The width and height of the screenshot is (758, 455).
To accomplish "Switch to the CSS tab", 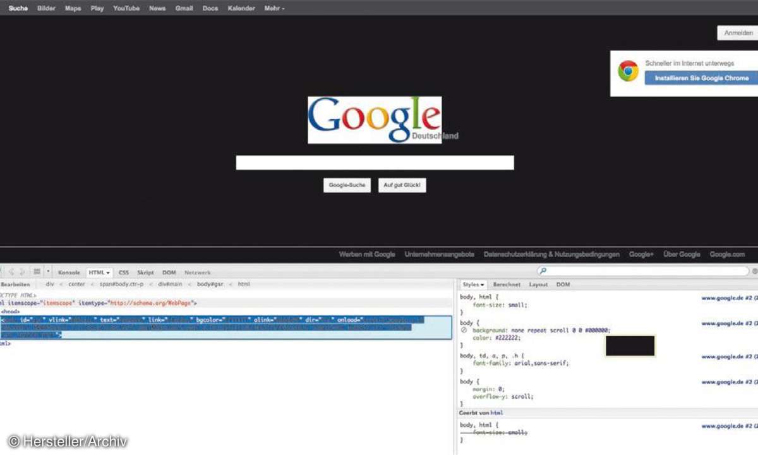I will (x=123, y=272).
